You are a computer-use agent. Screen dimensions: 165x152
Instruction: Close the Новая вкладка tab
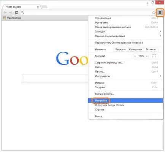pos(38,7)
